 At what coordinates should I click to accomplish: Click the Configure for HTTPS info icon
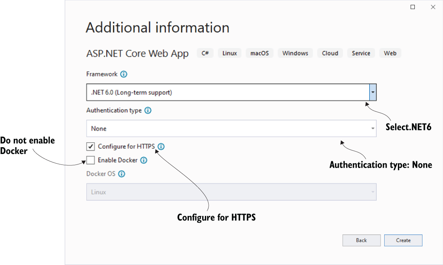click(x=161, y=146)
